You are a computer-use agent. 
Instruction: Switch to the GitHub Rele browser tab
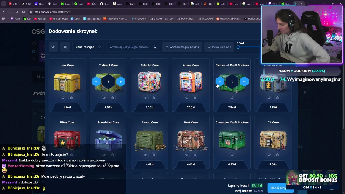[x=104, y=4]
